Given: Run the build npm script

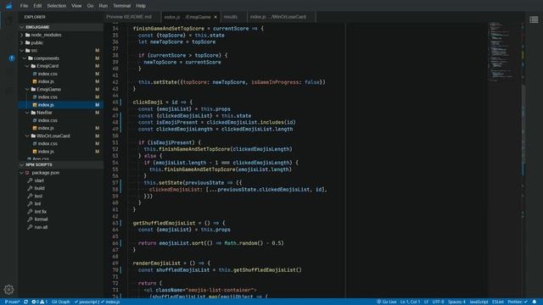Looking at the screenshot, I should point(40,188).
